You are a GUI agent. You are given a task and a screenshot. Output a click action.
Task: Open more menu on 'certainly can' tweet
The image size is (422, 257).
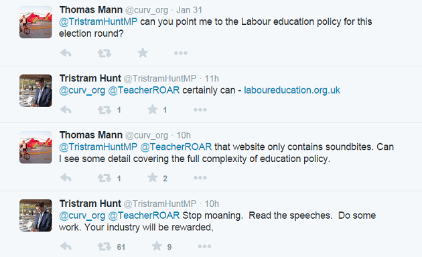point(200,110)
